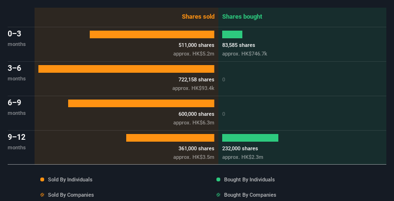
Task: Click the approx. HK$93.4k amount
Action: pos(193,89)
